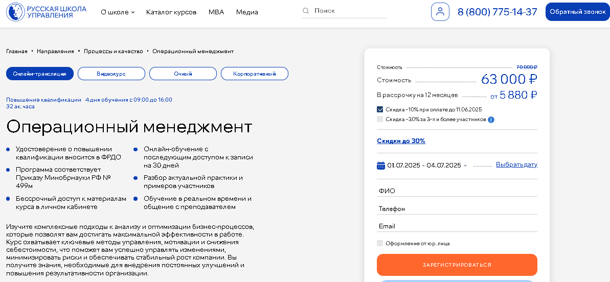
Task: Expand the 'О школе' dropdown menu
Action: pos(118,12)
